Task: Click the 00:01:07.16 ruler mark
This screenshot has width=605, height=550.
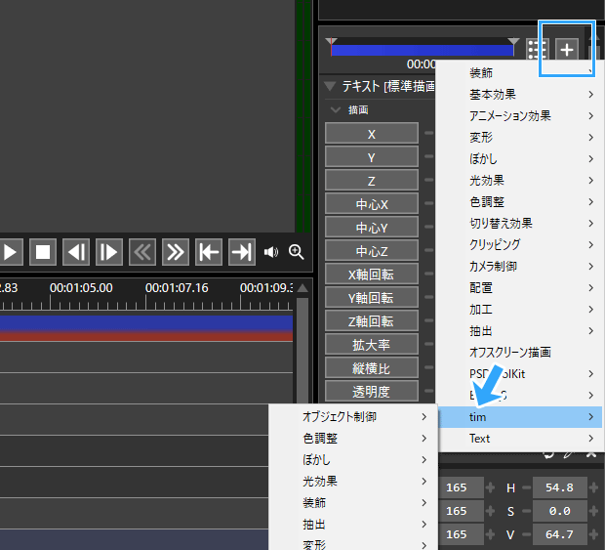Action: pos(177,288)
